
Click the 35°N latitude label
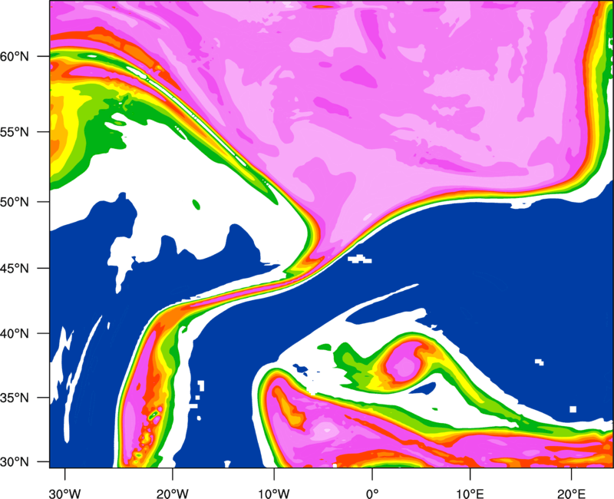coord(15,398)
